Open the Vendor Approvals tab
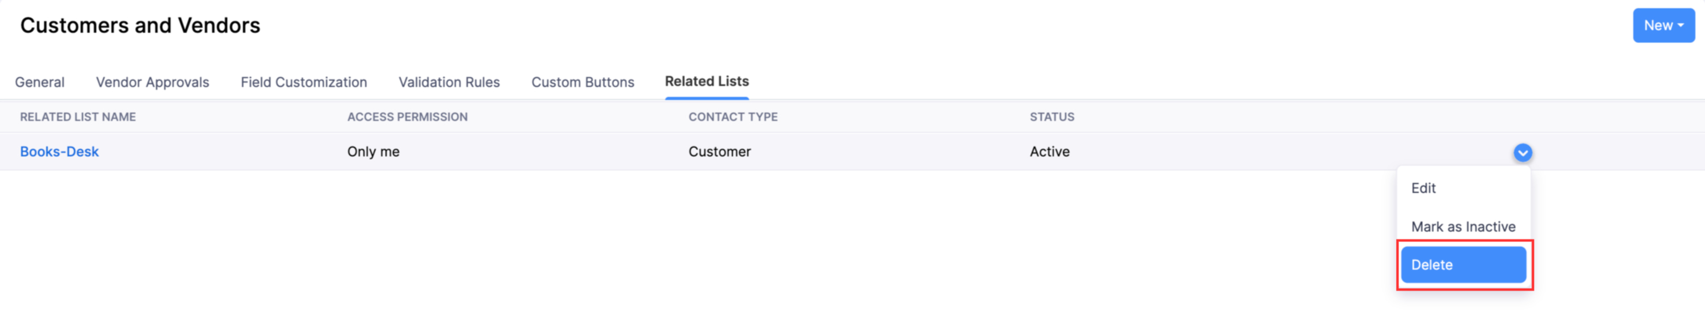 (152, 82)
